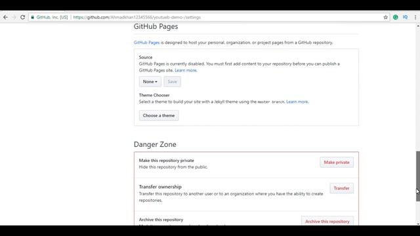Click the 'Theme Chooser' label

(x=154, y=95)
